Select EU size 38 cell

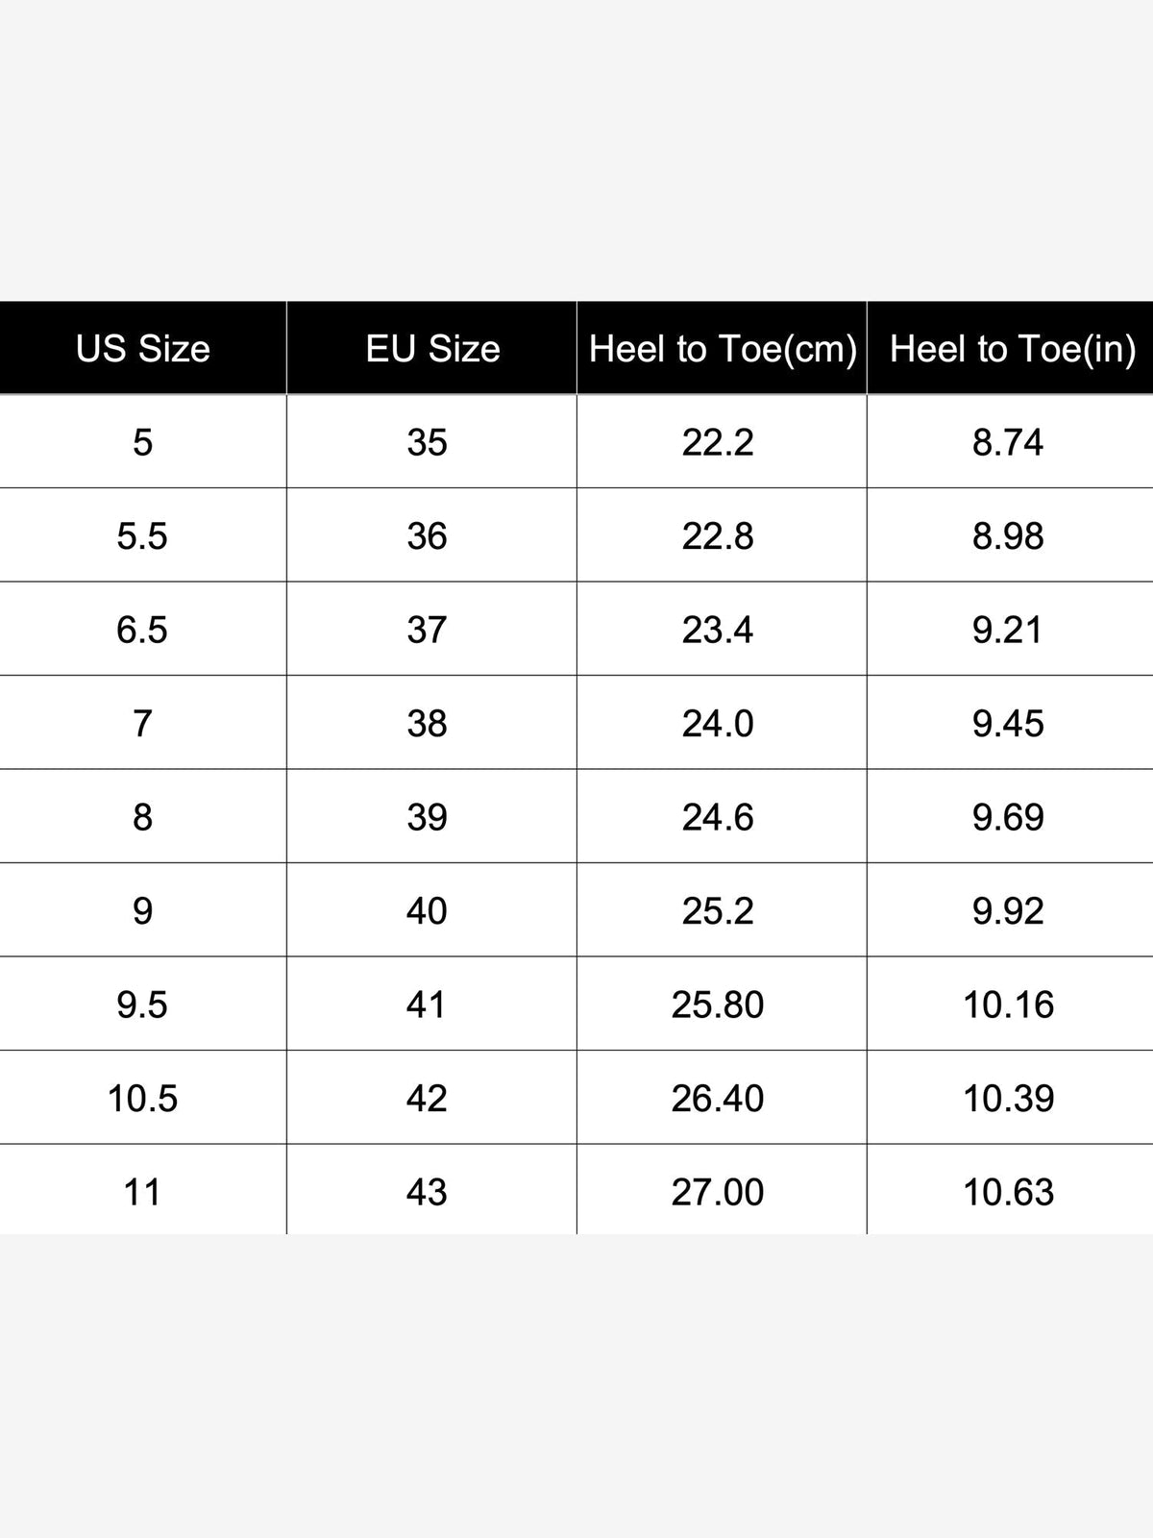coord(432,723)
